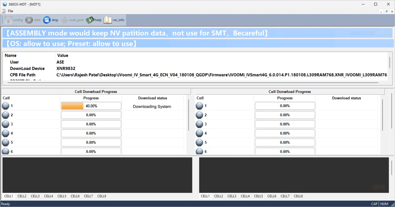The image size is (395, 207).
Task: Select the DownLoad Device row
Action: click(27, 69)
